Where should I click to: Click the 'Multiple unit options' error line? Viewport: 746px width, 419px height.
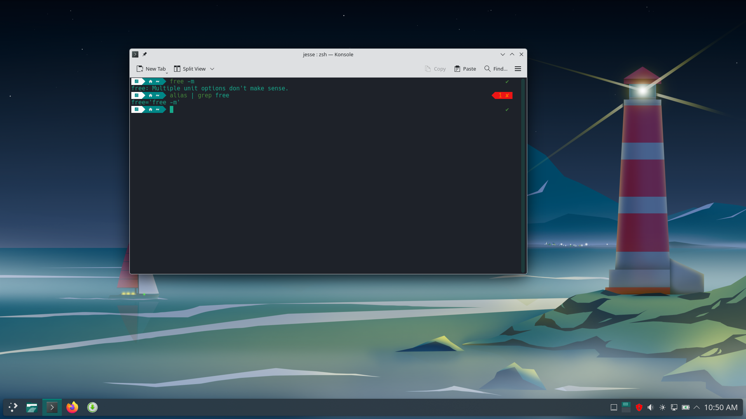[x=210, y=88]
